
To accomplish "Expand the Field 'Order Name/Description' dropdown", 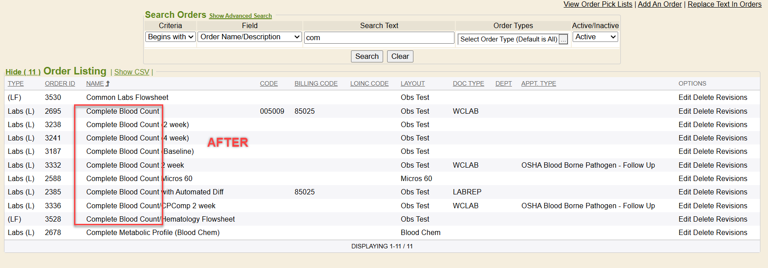I will click(249, 37).
